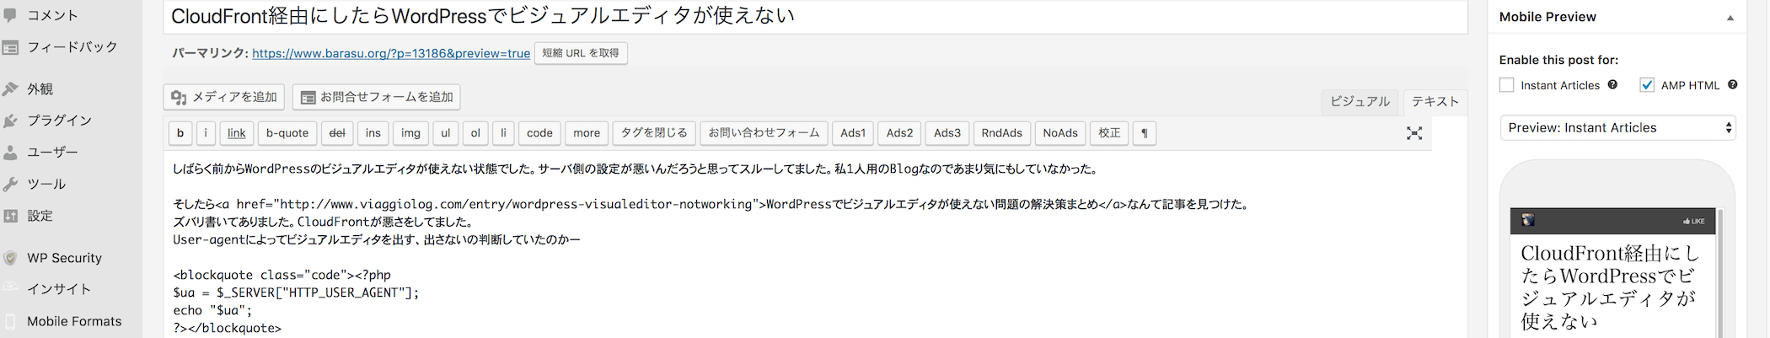The width and height of the screenshot is (1770, 338).
Task: Toggle distraction-free fullscreen writing icon
Action: pyautogui.click(x=1414, y=133)
